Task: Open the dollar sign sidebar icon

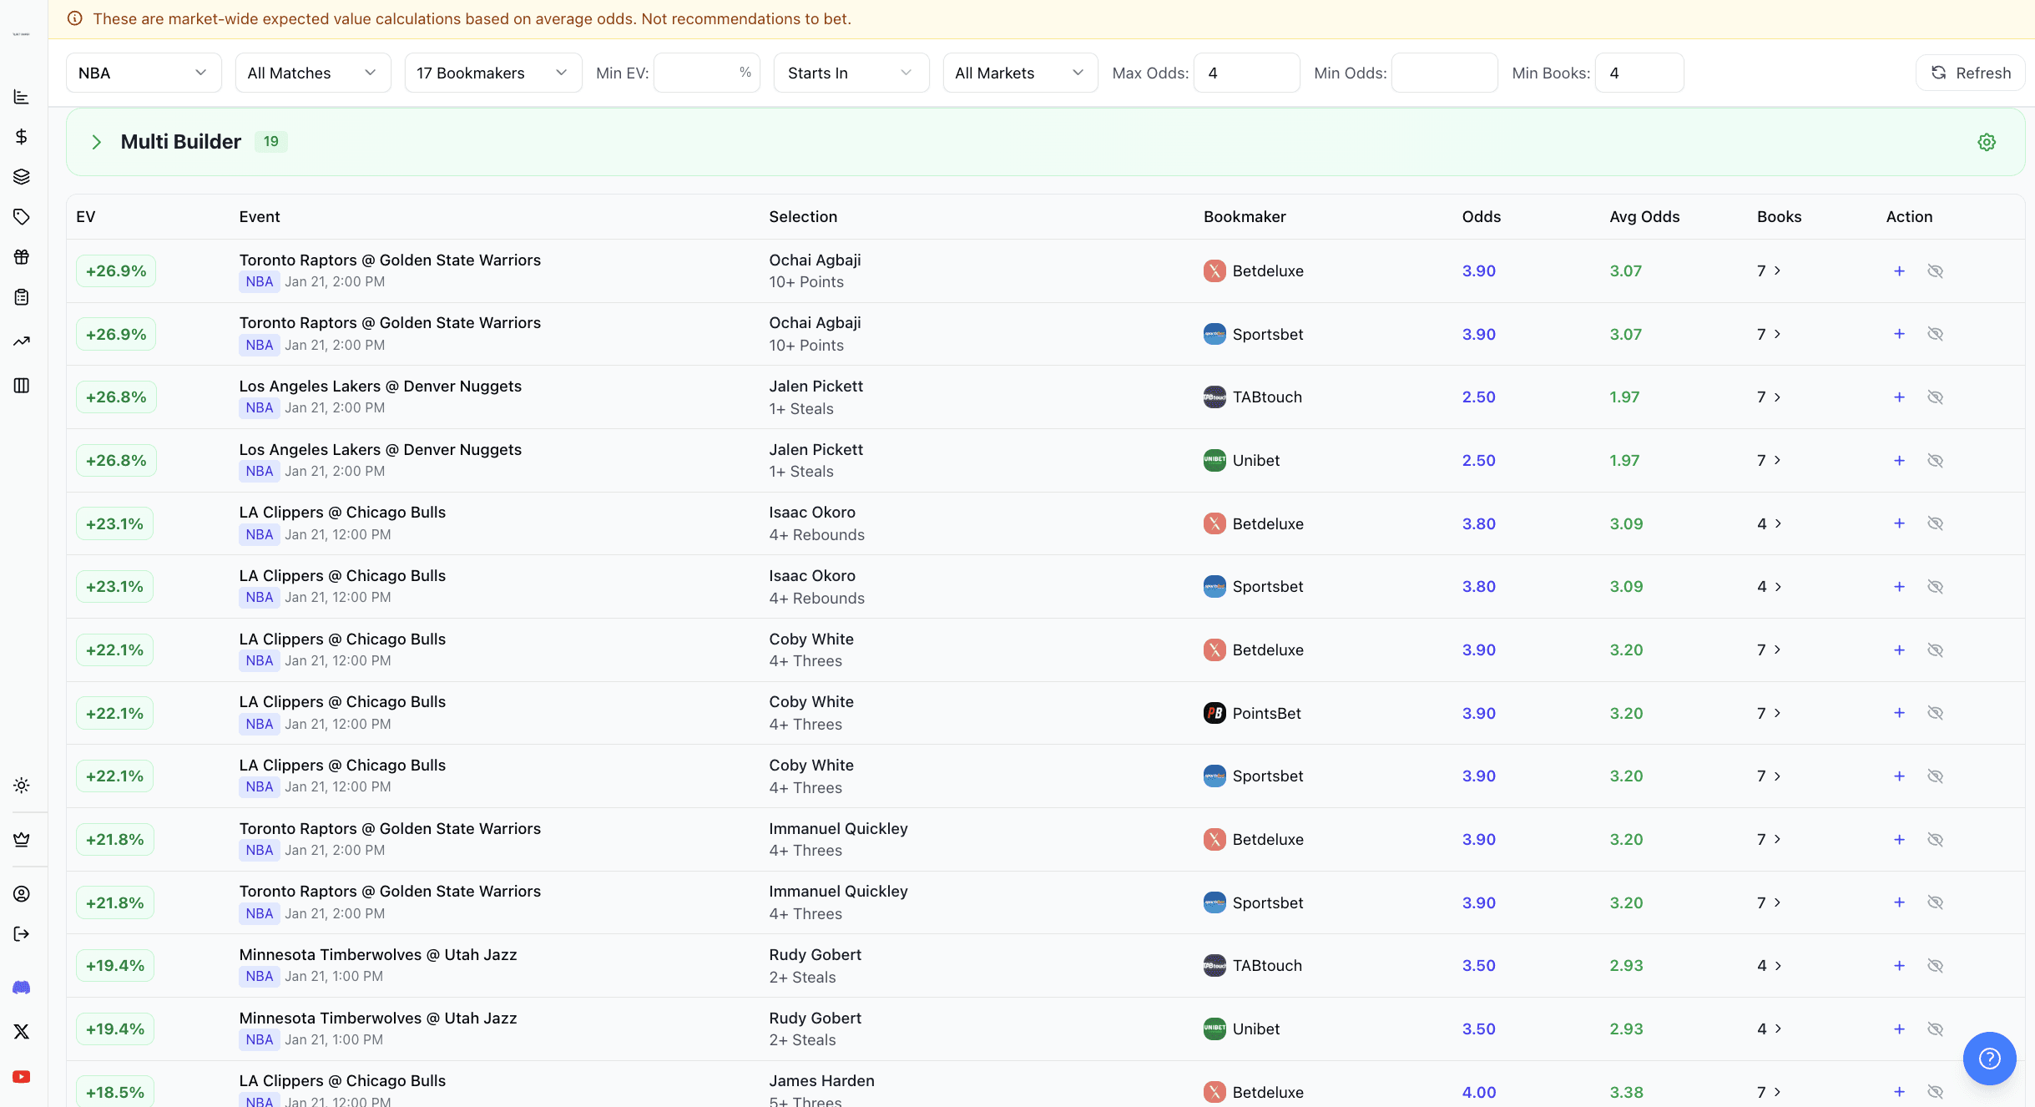Action: 22,136
